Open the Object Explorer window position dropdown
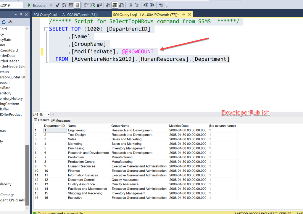Viewport: 303px width, 214px height. [x=16, y=15]
